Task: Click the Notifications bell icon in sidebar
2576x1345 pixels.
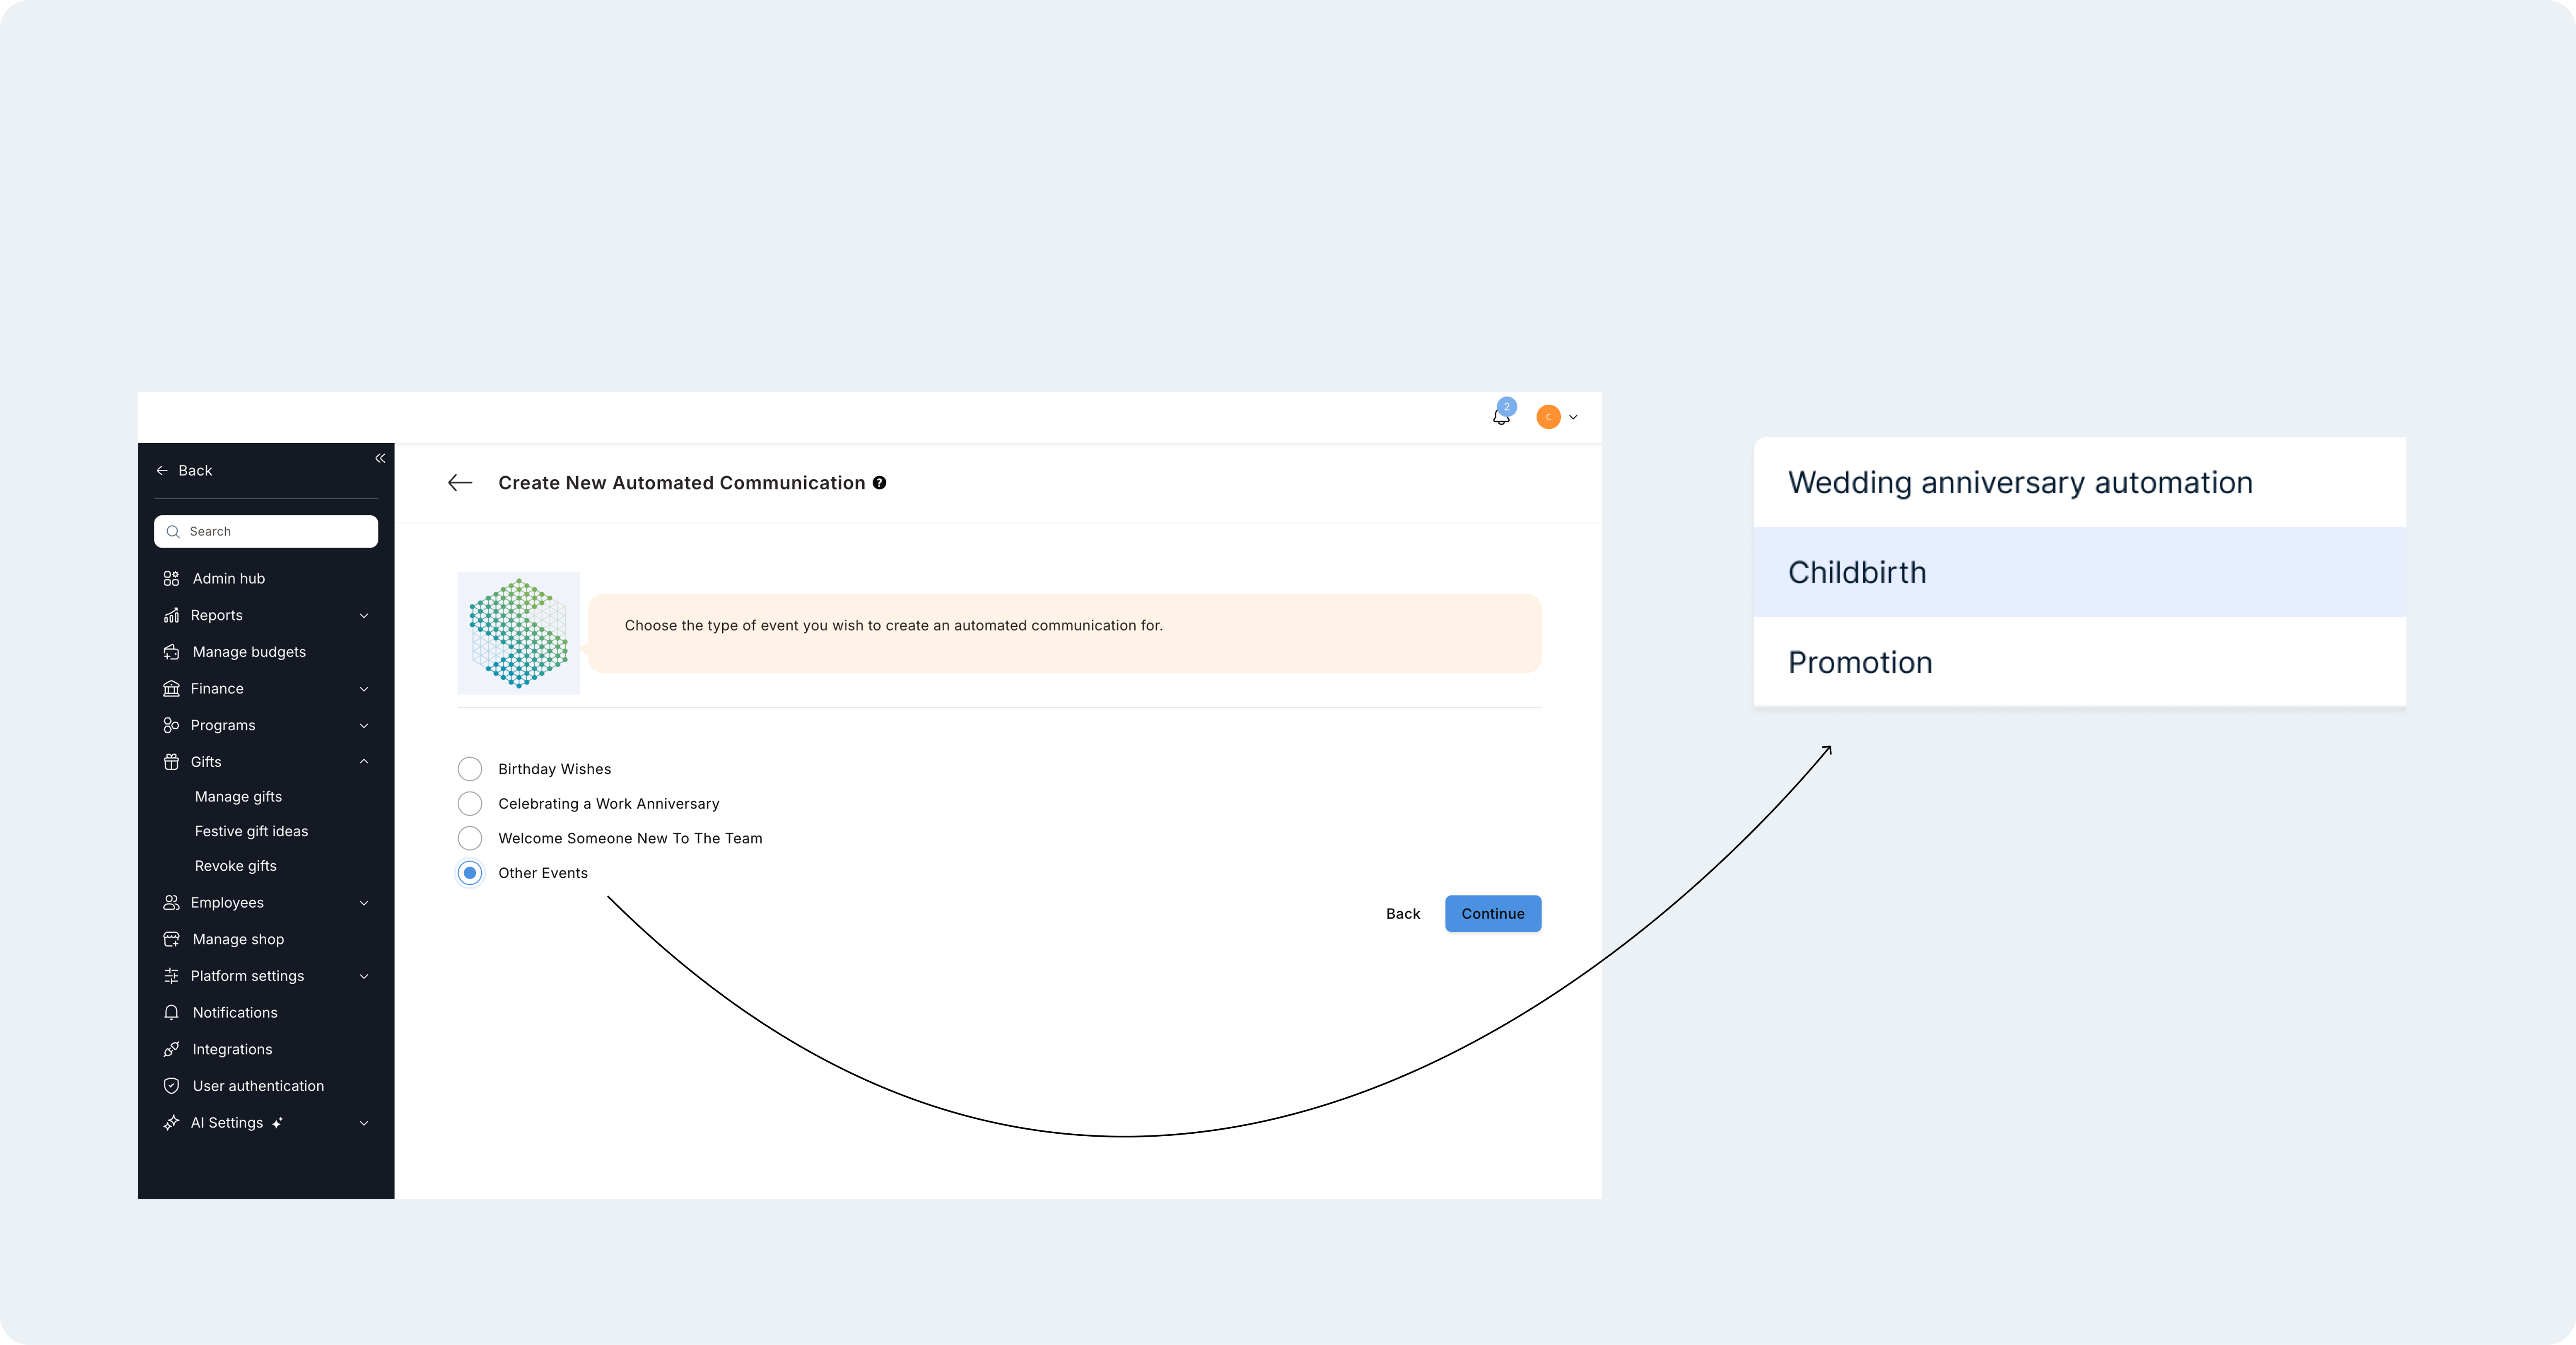Action: click(171, 1013)
